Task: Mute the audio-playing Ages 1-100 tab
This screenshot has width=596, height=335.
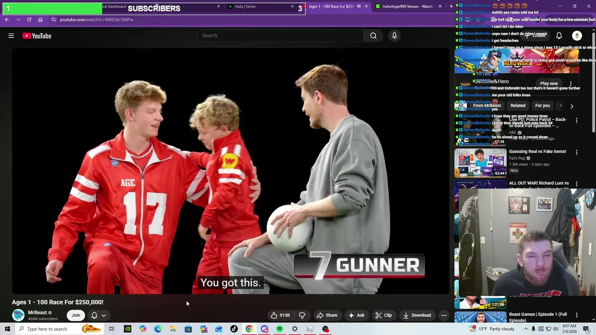Action: tap(359, 7)
